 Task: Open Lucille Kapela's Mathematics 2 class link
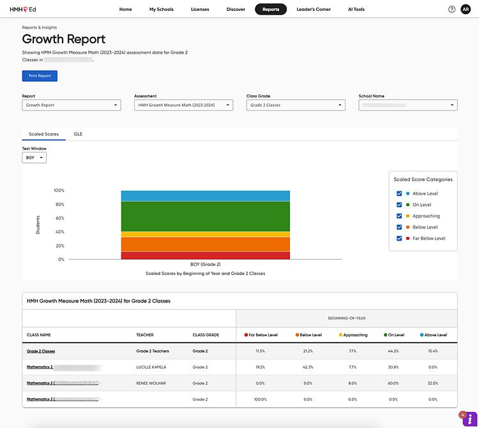tap(40, 367)
